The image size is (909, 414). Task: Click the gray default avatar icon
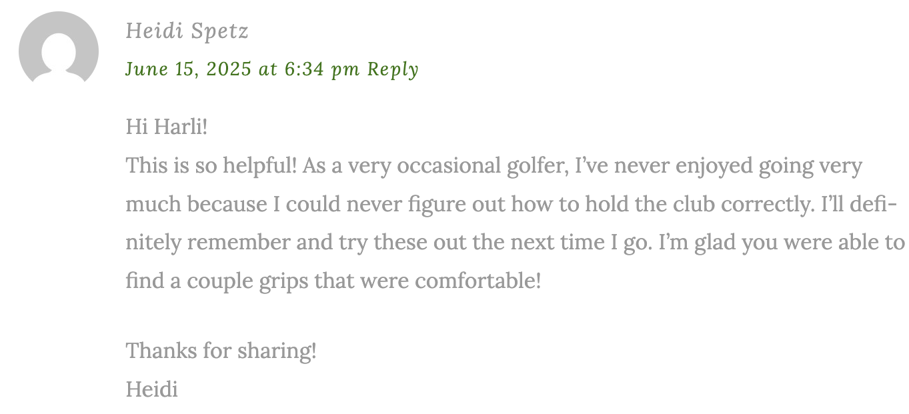pos(59,48)
